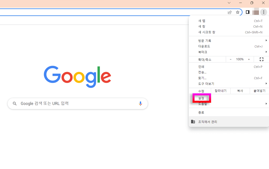
Task: Click the organization building icon
Action: tap(193, 121)
